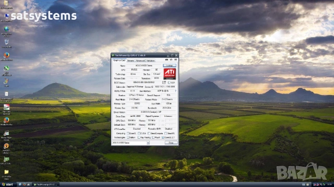Switch to the Validation tab

point(151,61)
